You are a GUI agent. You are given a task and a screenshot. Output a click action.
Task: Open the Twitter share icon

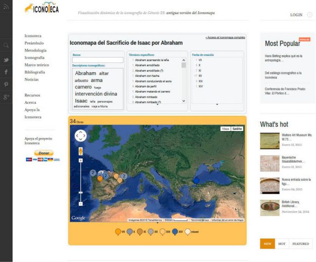pyautogui.click(x=6, y=59)
